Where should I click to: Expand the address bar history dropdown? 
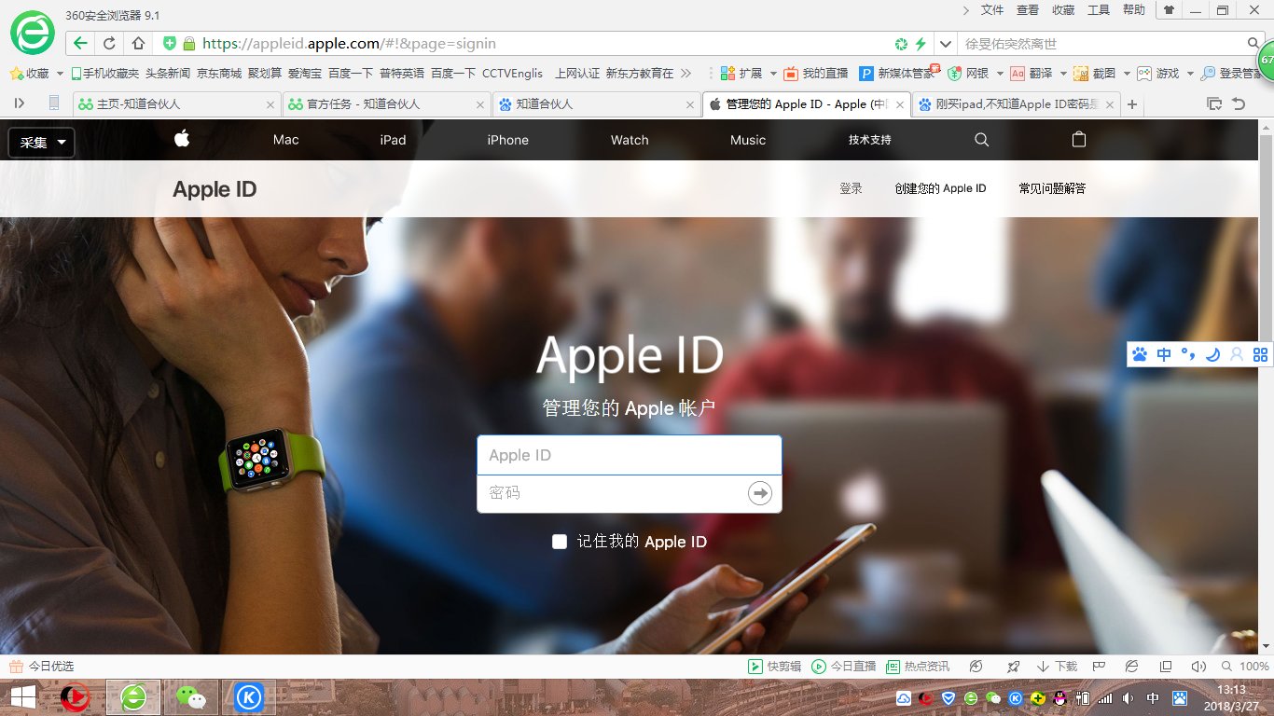click(x=944, y=43)
